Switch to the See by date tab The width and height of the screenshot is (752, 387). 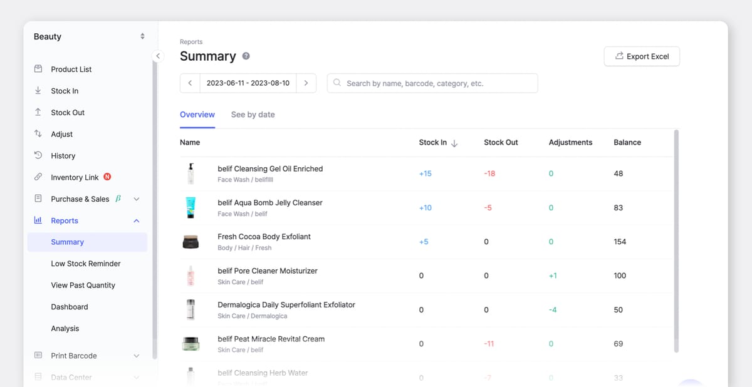click(253, 115)
